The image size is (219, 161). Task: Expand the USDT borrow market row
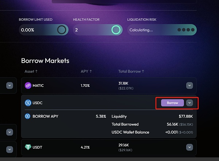click(189, 148)
